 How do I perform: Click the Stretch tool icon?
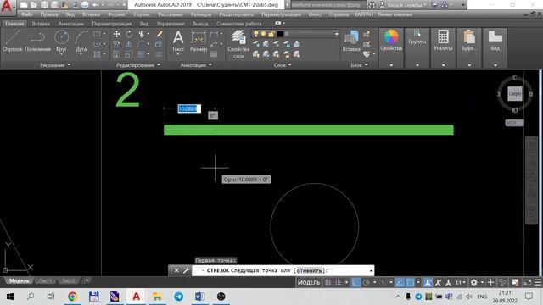click(x=117, y=54)
